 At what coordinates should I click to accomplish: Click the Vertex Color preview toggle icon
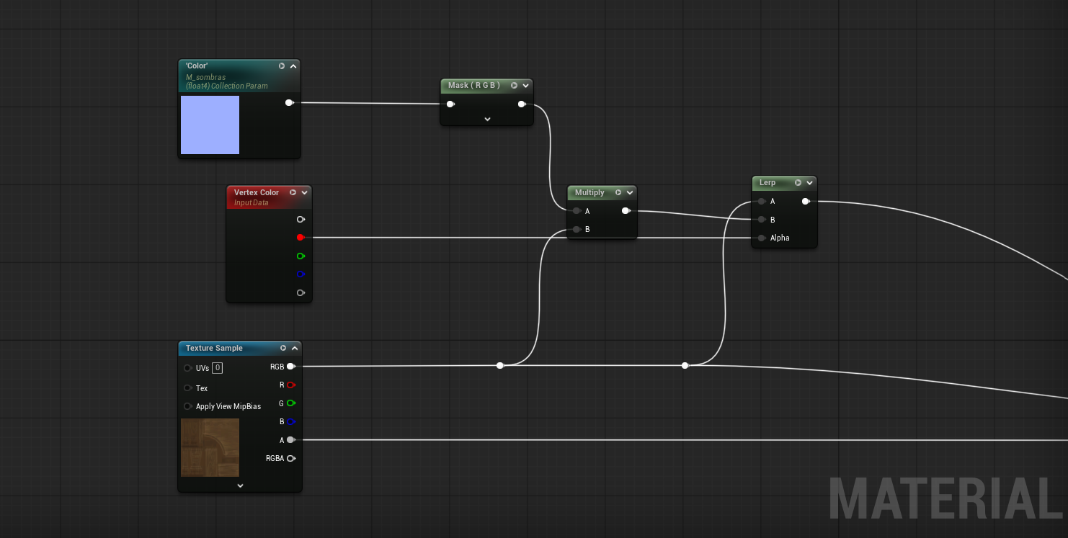point(293,192)
